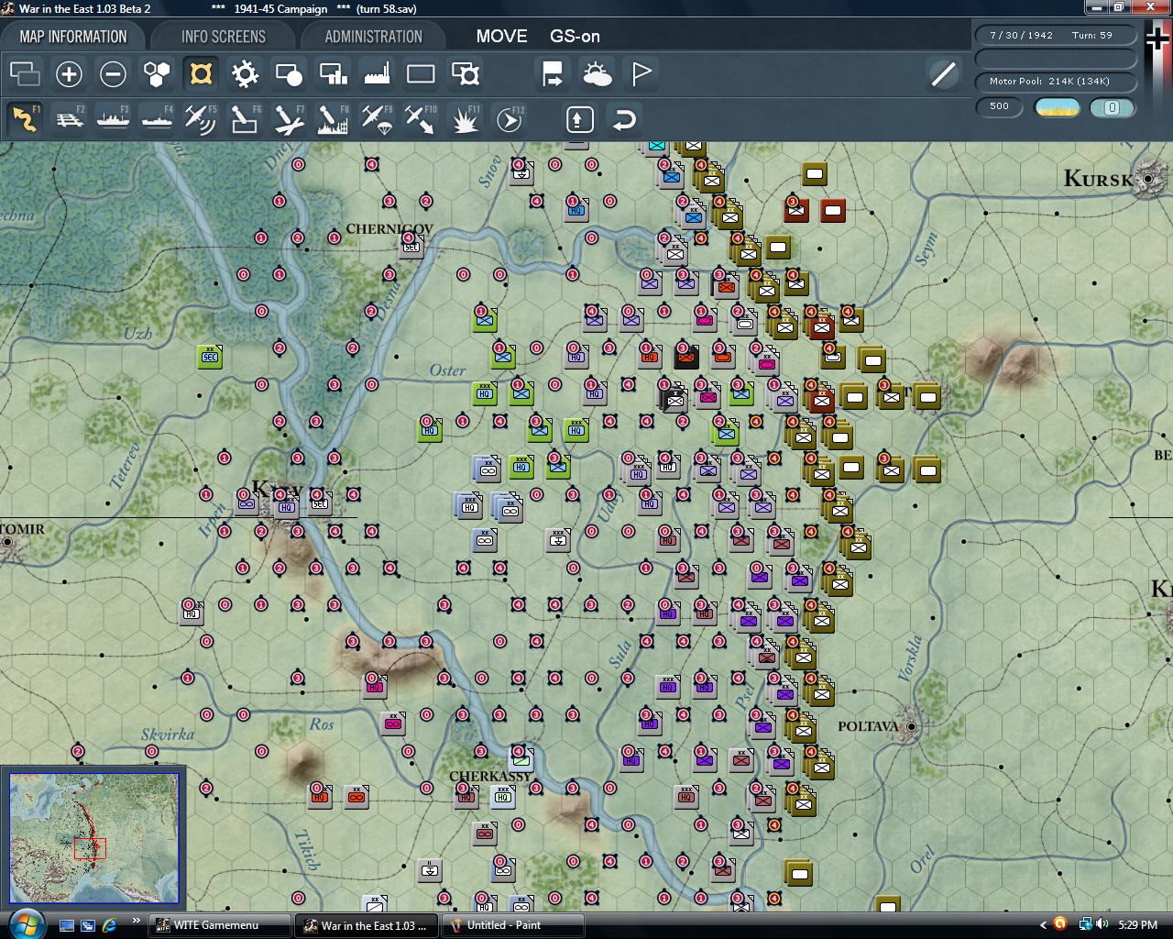This screenshot has height=939, width=1173.
Task: Select F5 air recon mode icon
Action: pyautogui.click(x=201, y=119)
